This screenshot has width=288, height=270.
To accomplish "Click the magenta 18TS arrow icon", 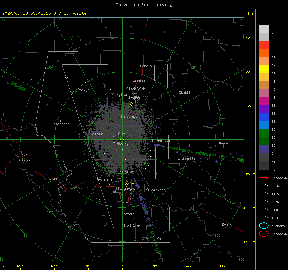I will point(264,218).
